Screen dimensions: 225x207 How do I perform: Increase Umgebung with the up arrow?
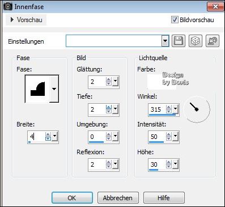[x=109, y=134]
